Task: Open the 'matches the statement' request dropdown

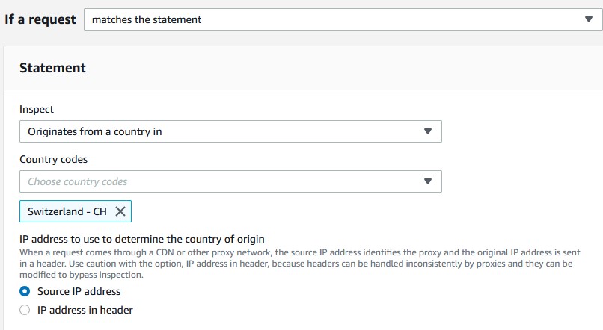Action: click(343, 19)
